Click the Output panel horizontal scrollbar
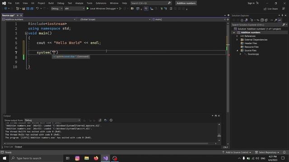Viewport: 289px width, 162px height. pos(107,143)
